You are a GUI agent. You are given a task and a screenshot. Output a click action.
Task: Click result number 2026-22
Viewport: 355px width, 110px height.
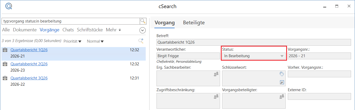[18, 84]
